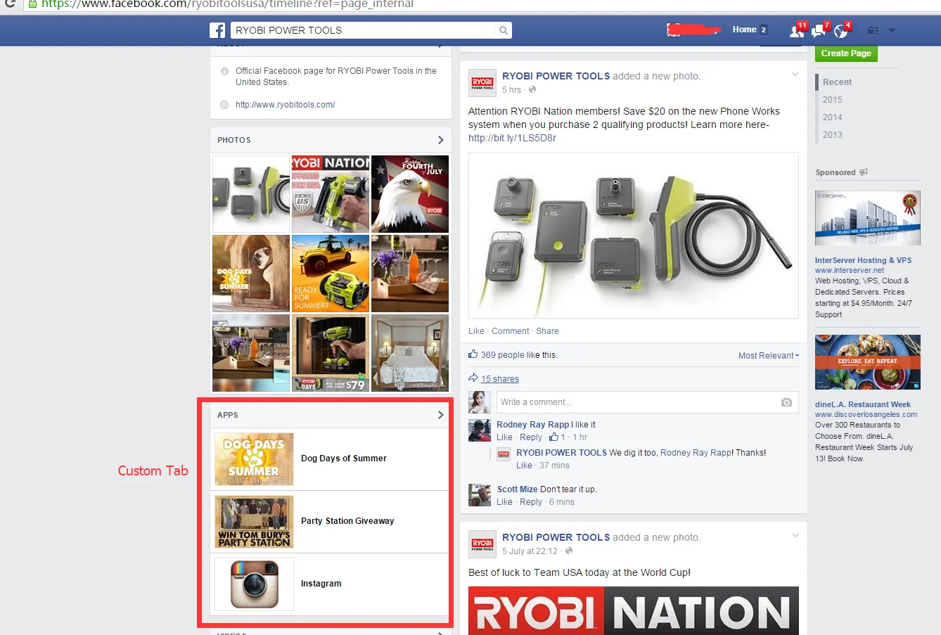Click the Party Station Giveaway app image

[254, 522]
